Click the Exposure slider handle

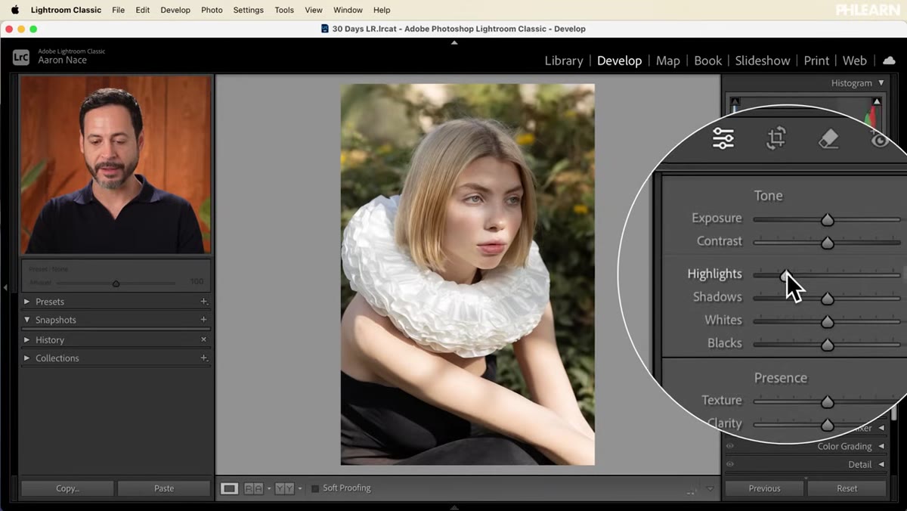click(x=828, y=219)
